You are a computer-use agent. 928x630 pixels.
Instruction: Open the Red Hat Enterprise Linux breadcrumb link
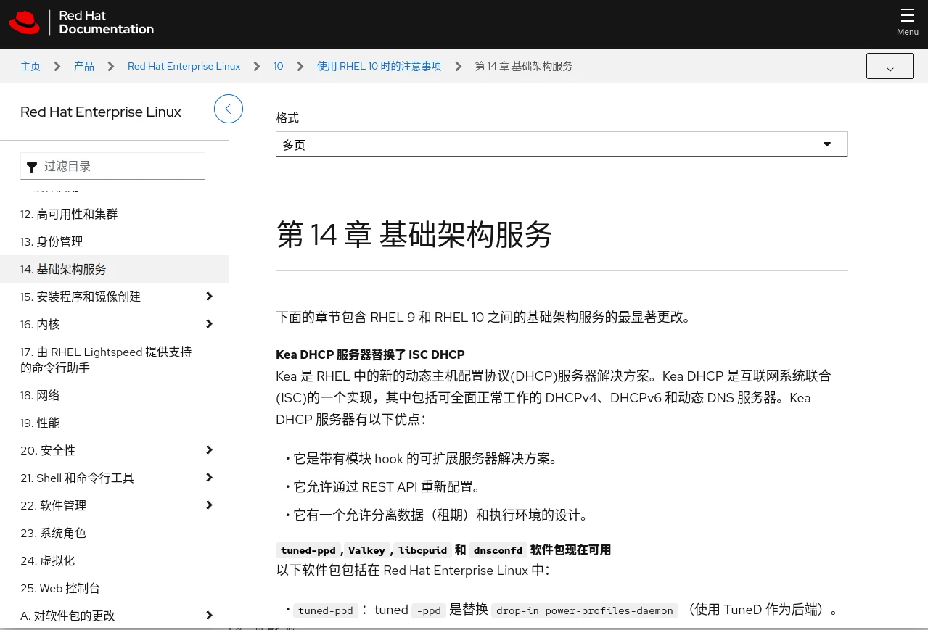[x=184, y=66]
